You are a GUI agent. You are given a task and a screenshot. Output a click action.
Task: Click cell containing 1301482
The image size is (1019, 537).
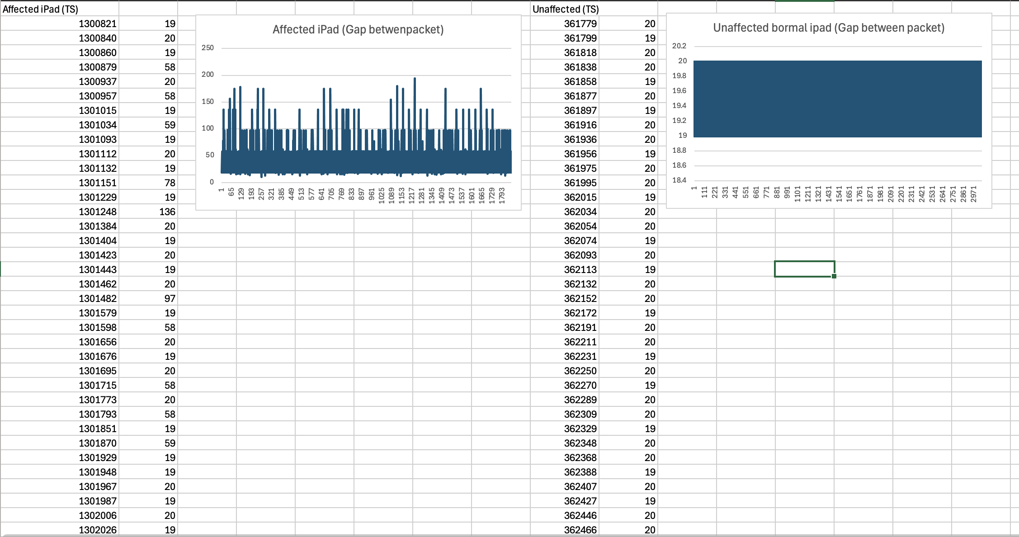pos(98,298)
